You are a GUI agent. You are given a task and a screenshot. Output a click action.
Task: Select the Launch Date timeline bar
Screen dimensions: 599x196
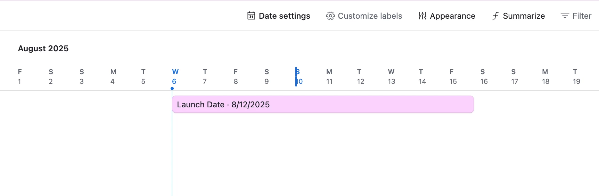[323, 104]
